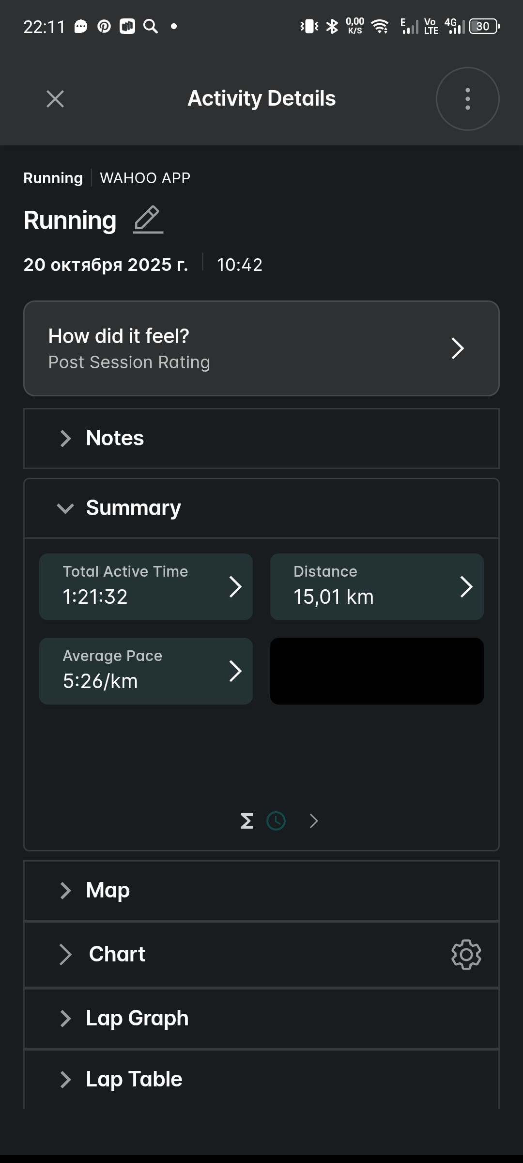Open Chart settings gear
Viewport: 523px width, 1163px height.
pos(466,954)
